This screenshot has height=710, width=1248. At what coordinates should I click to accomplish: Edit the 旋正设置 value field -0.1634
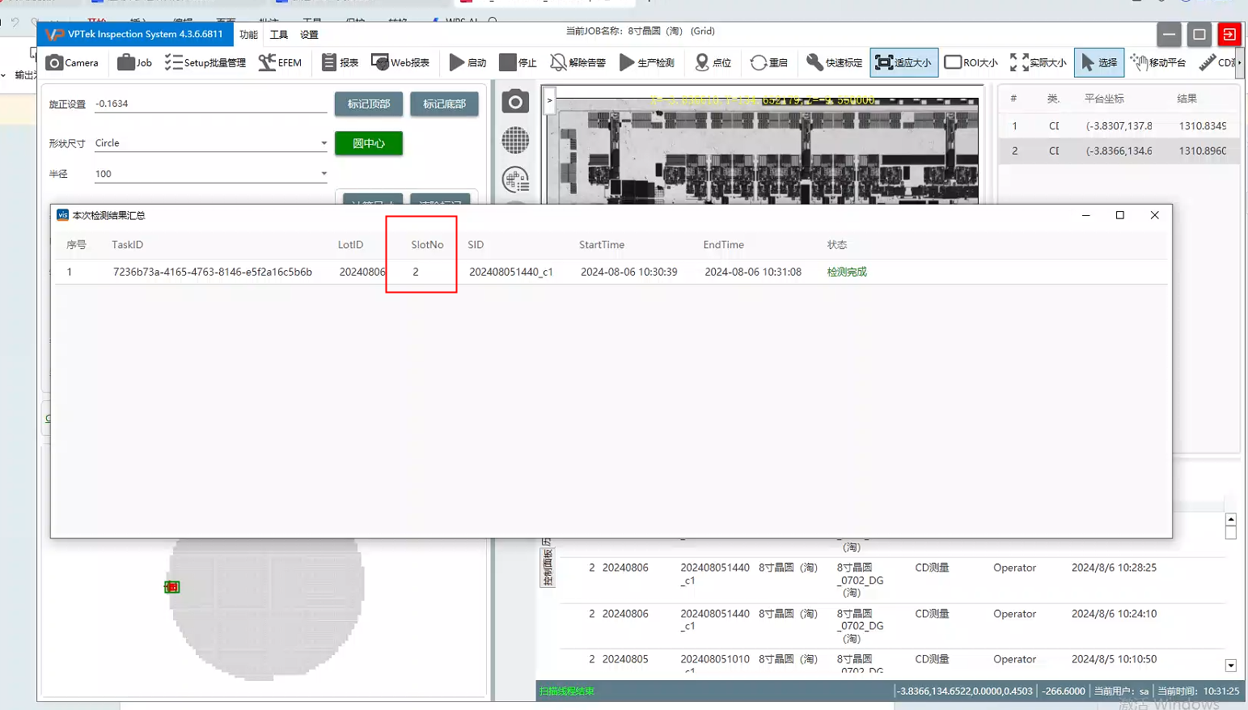click(210, 104)
